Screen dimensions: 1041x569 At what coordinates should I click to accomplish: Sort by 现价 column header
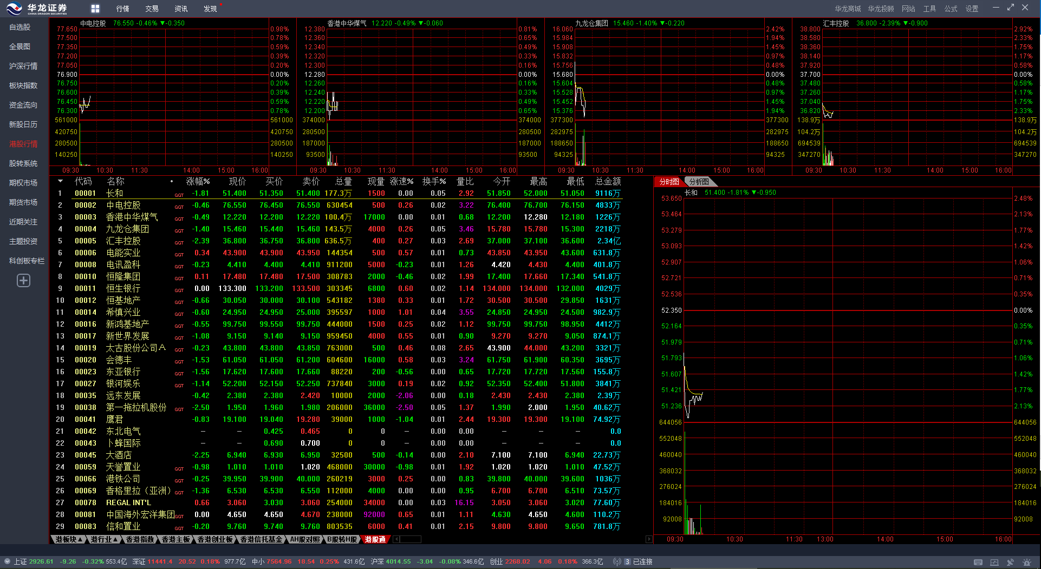237,182
